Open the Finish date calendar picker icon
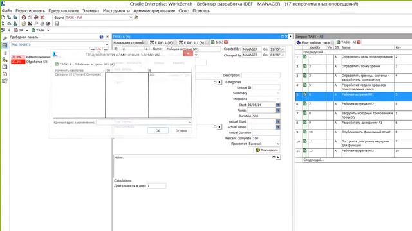Screen dimensions: 412x231 277,110
